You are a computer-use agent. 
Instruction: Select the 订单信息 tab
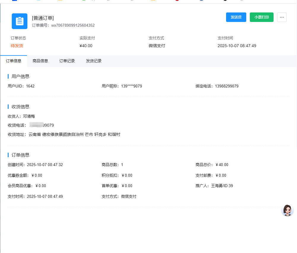tap(14, 61)
